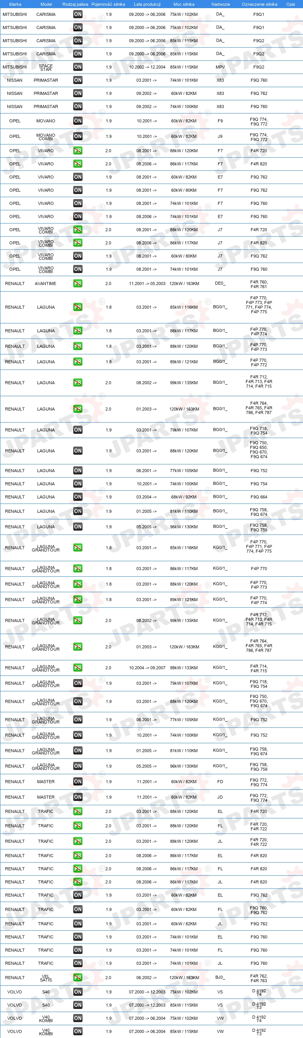Screen dimensions: 303x1038
Task: Click PB icon in Renault Trafic FL F4R 820 row
Action: [78, 869]
